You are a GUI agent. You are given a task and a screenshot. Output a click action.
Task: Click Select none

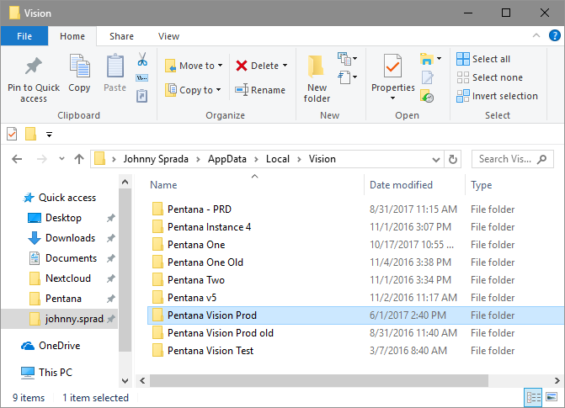click(x=489, y=77)
